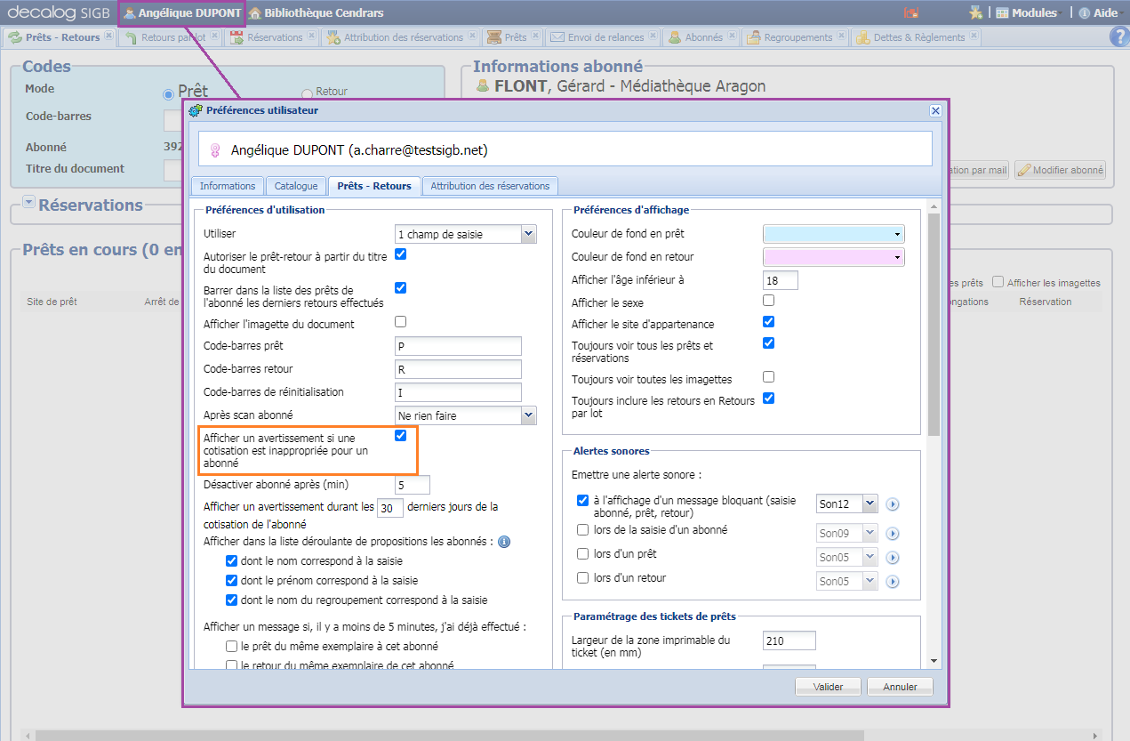Uncheck the inappropriate cotisation warning checkbox
This screenshot has height=741, width=1130.
[400, 435]
